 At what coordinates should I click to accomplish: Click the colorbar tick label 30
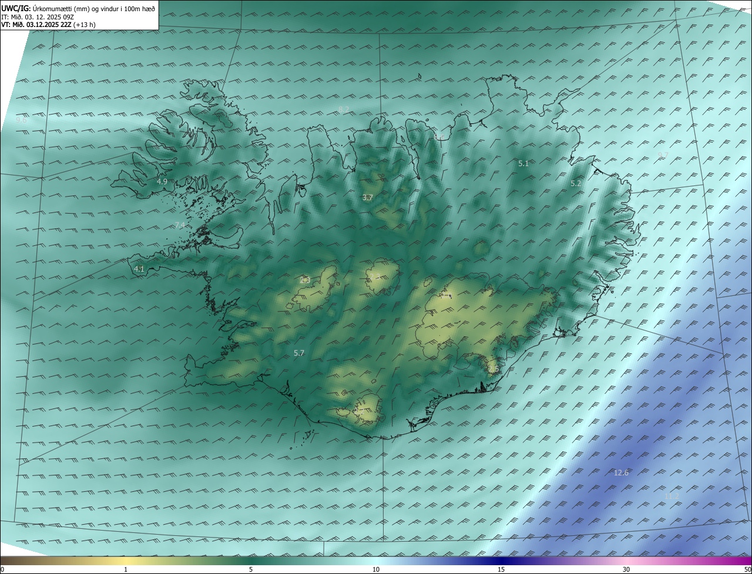point(626,569)
